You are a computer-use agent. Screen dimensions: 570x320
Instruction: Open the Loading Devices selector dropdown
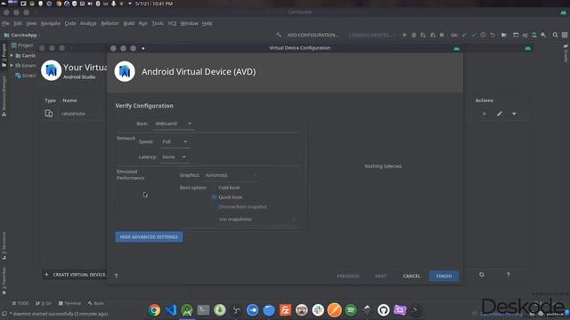point(372,35)
